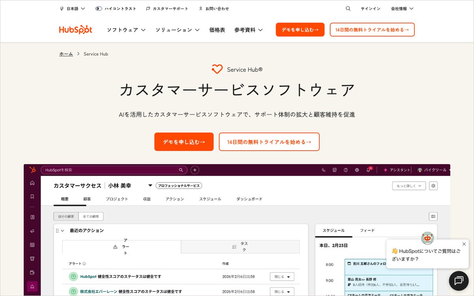Expand the ソフトウェア navigation menu
Viewport: 474px width, 296px height.
(126, 30)
